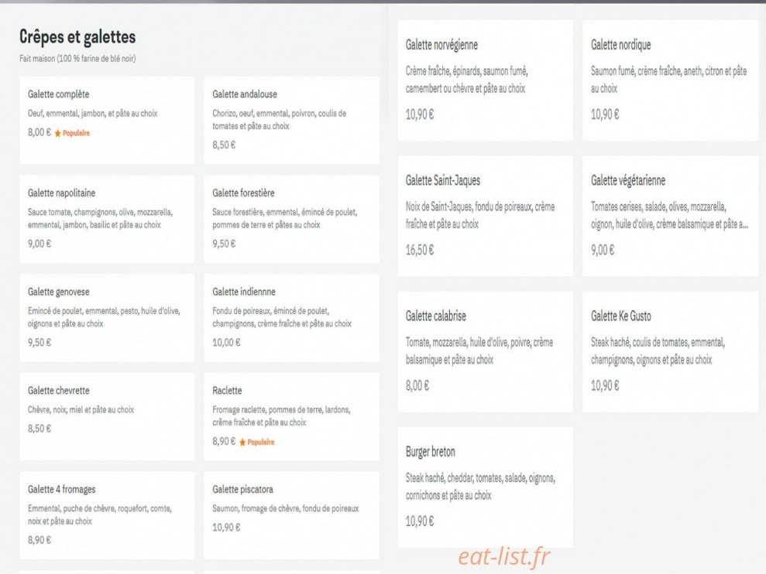Open the Raclette menu item
This screenshot has width=766, height=574.
292,416
